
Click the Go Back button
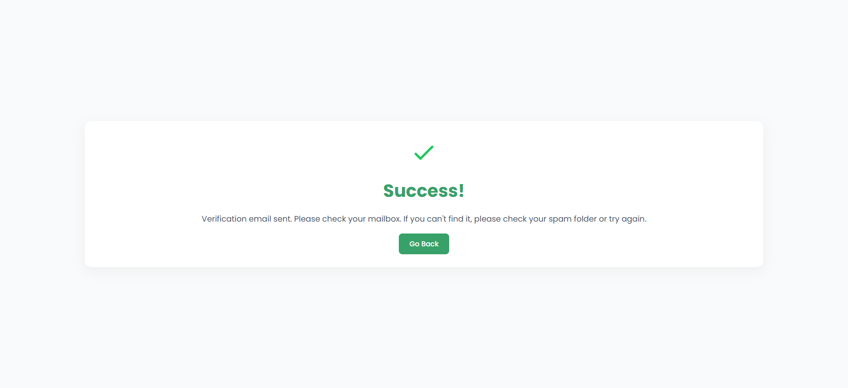pos(424,244)
